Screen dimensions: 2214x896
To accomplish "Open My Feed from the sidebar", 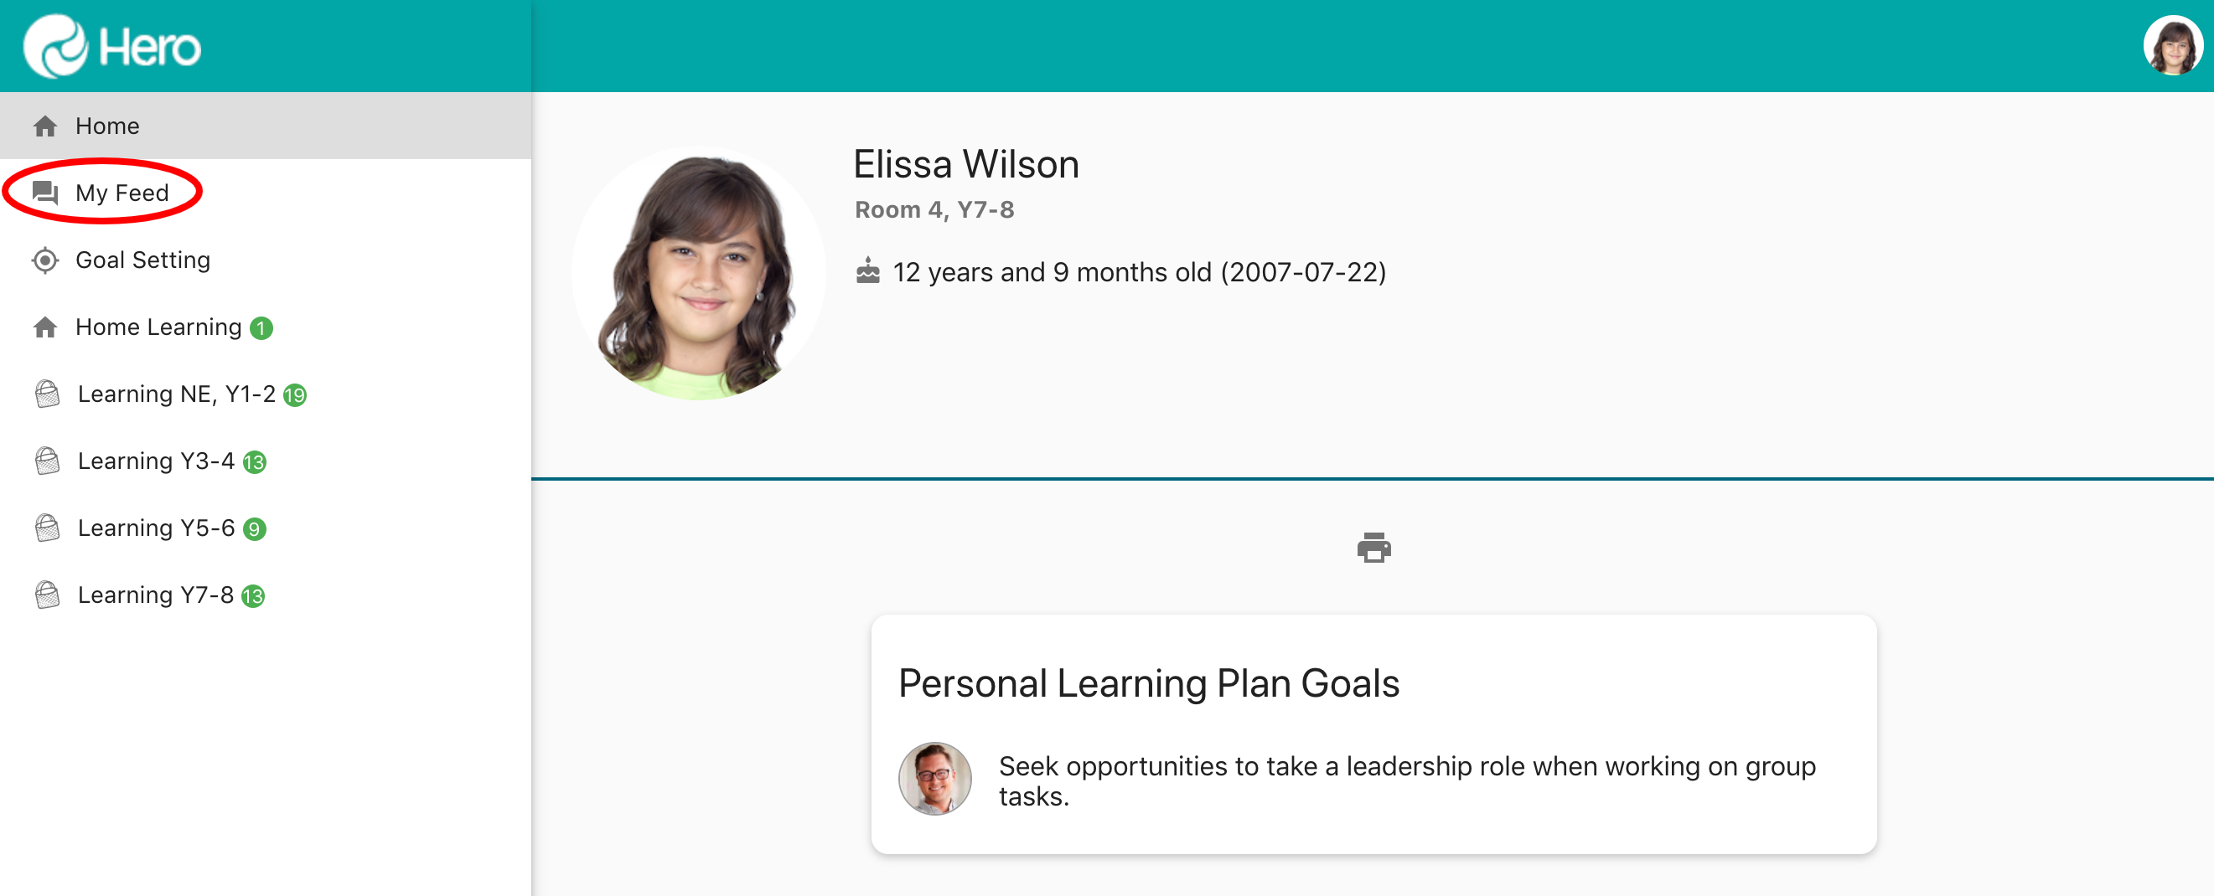I will point(122,193).
